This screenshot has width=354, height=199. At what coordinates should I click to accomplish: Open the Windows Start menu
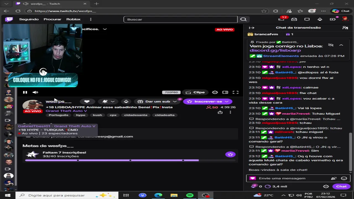pos(7,195)
